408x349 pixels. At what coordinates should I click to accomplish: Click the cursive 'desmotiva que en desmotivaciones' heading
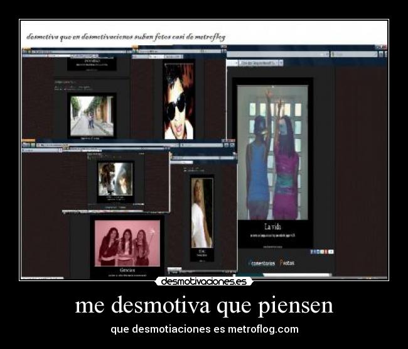pyautogui.click(x=126, y=37)
